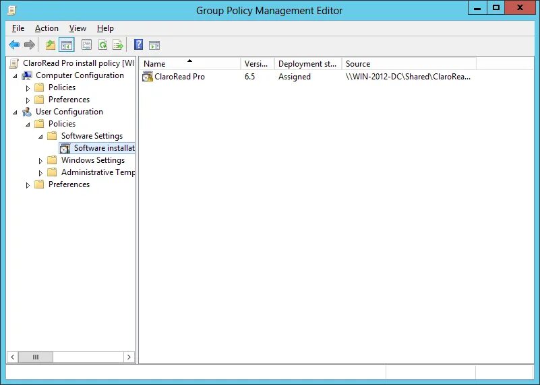Sort by the Version column header
This screenshot has width=540, height=385.
(x=258, y=63)
